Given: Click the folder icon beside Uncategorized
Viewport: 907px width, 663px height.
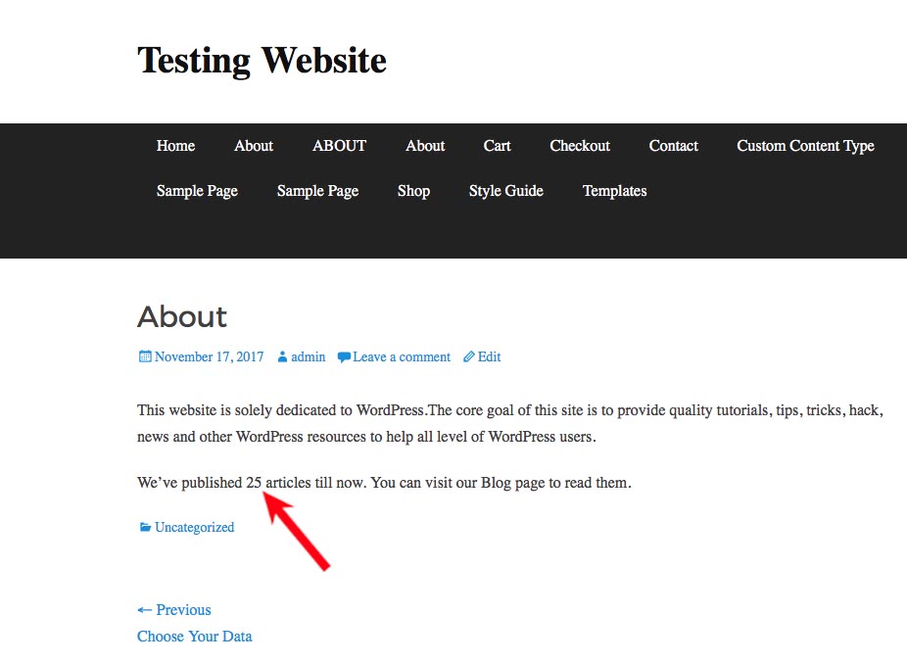Looking at the screenshot, I should tap(145, 527).
